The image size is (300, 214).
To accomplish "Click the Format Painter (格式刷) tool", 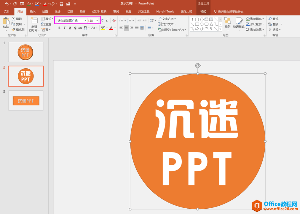I will [x=18, y=29].
